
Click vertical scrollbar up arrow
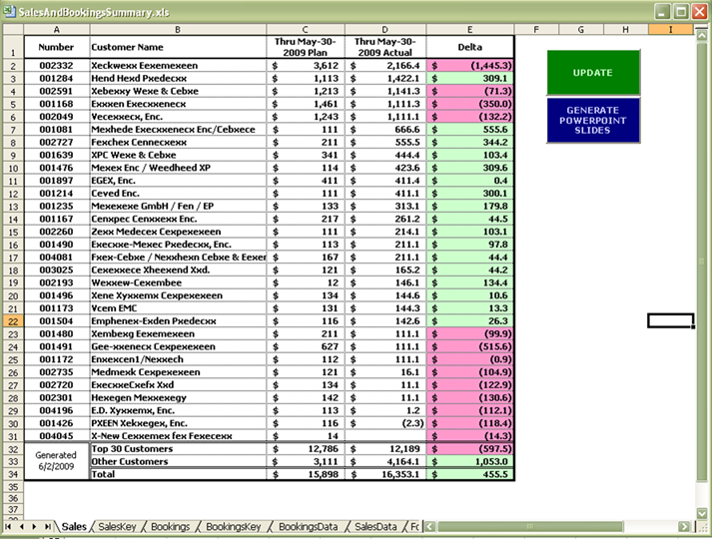[x=702, y=35]
